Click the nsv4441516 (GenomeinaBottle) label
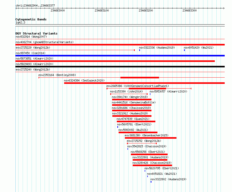The height and width of the screenshot is (192, 232). [x=134, y=102]
